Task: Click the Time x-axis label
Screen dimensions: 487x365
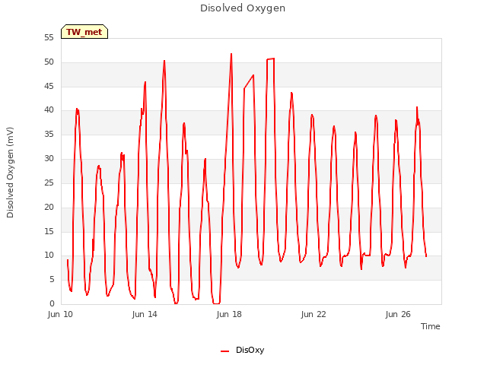Action: 431,326
